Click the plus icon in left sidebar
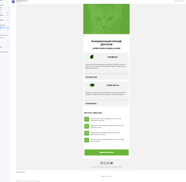 coord(8,42)
